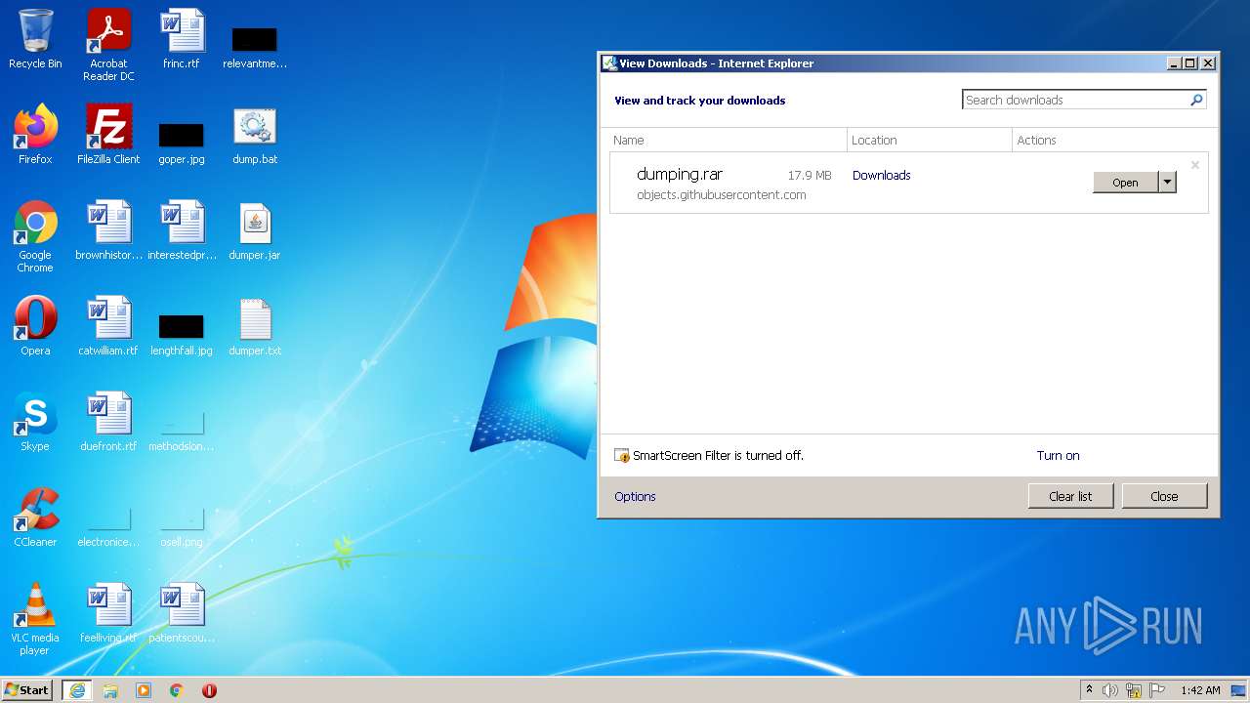Click objects.githubusercontent.com source text

pyautogui.click(x=722, y=194)
